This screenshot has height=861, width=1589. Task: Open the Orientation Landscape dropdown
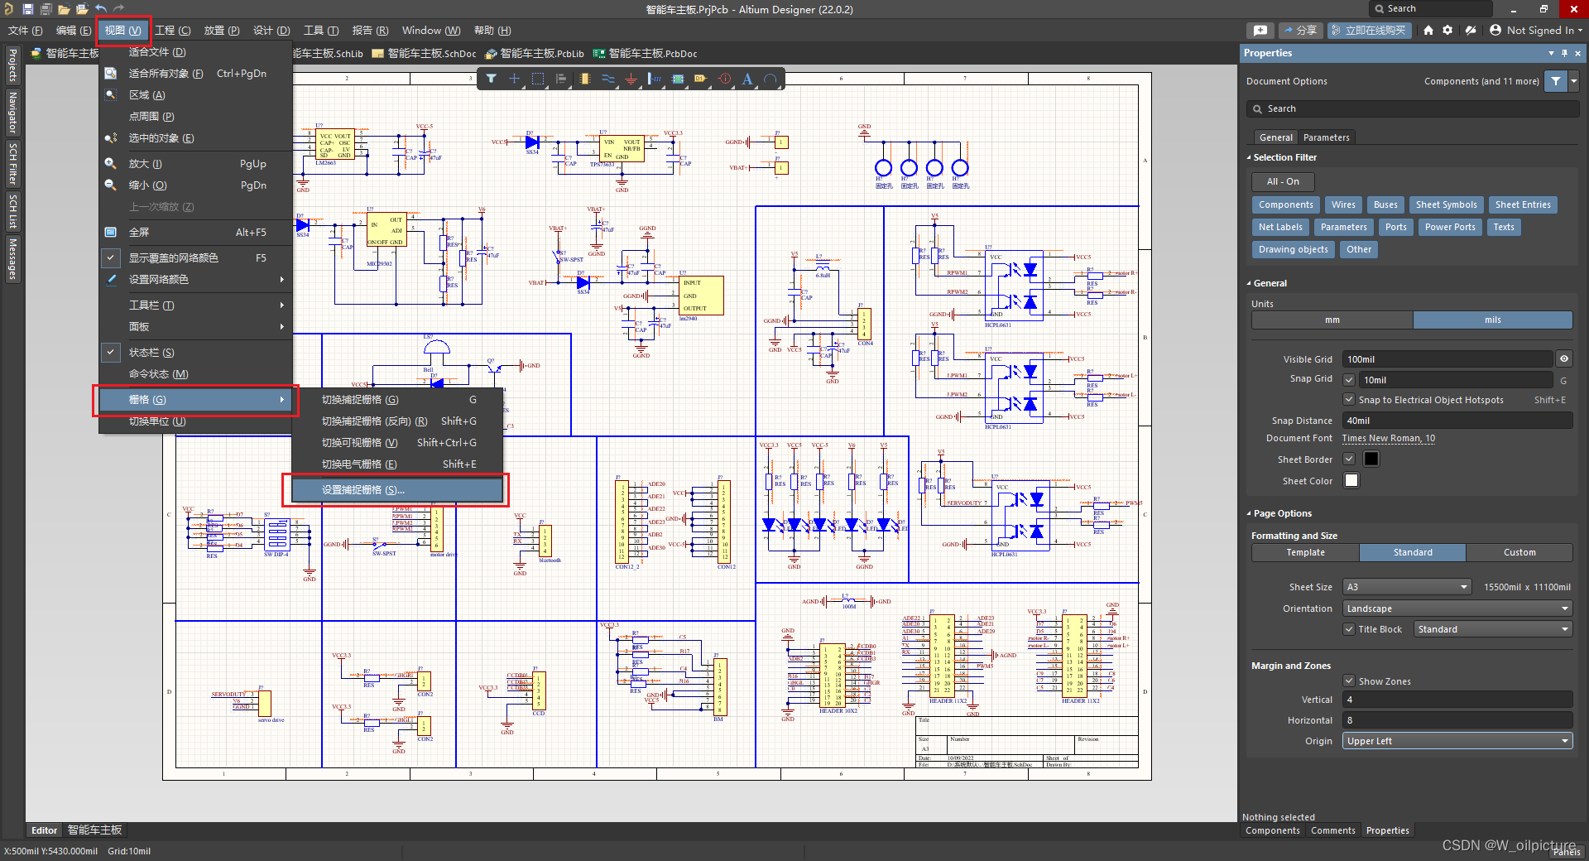(x=1457, y=608)
